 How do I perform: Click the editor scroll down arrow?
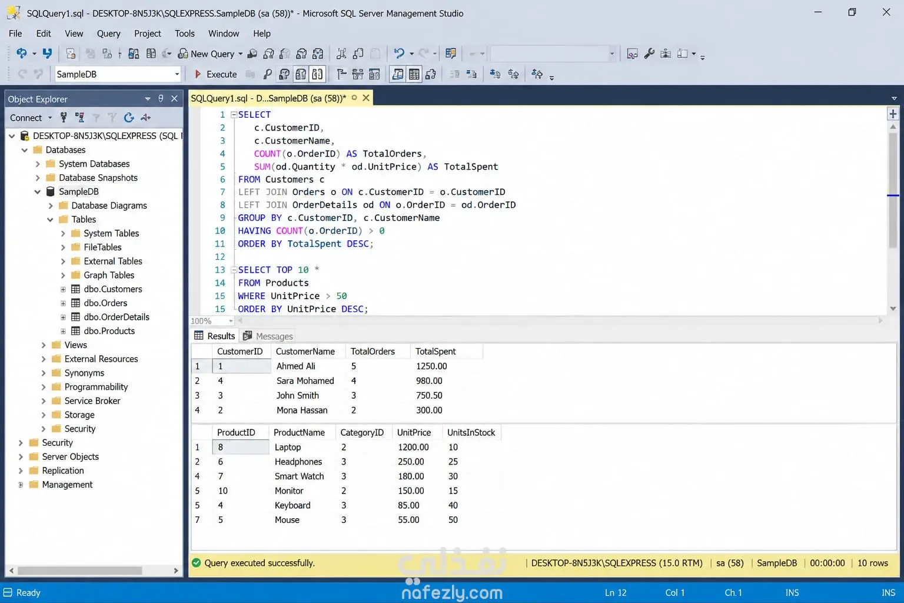(x=893, y=309)
